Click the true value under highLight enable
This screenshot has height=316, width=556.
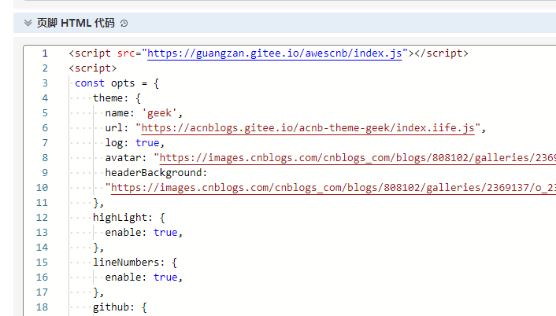click(x=165, y=233)
